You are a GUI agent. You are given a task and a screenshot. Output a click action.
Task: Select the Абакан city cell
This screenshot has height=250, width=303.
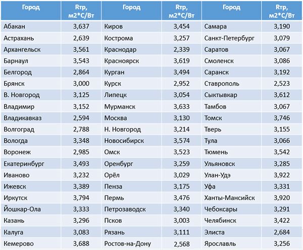pyautogui.click(x=31, y=26)
